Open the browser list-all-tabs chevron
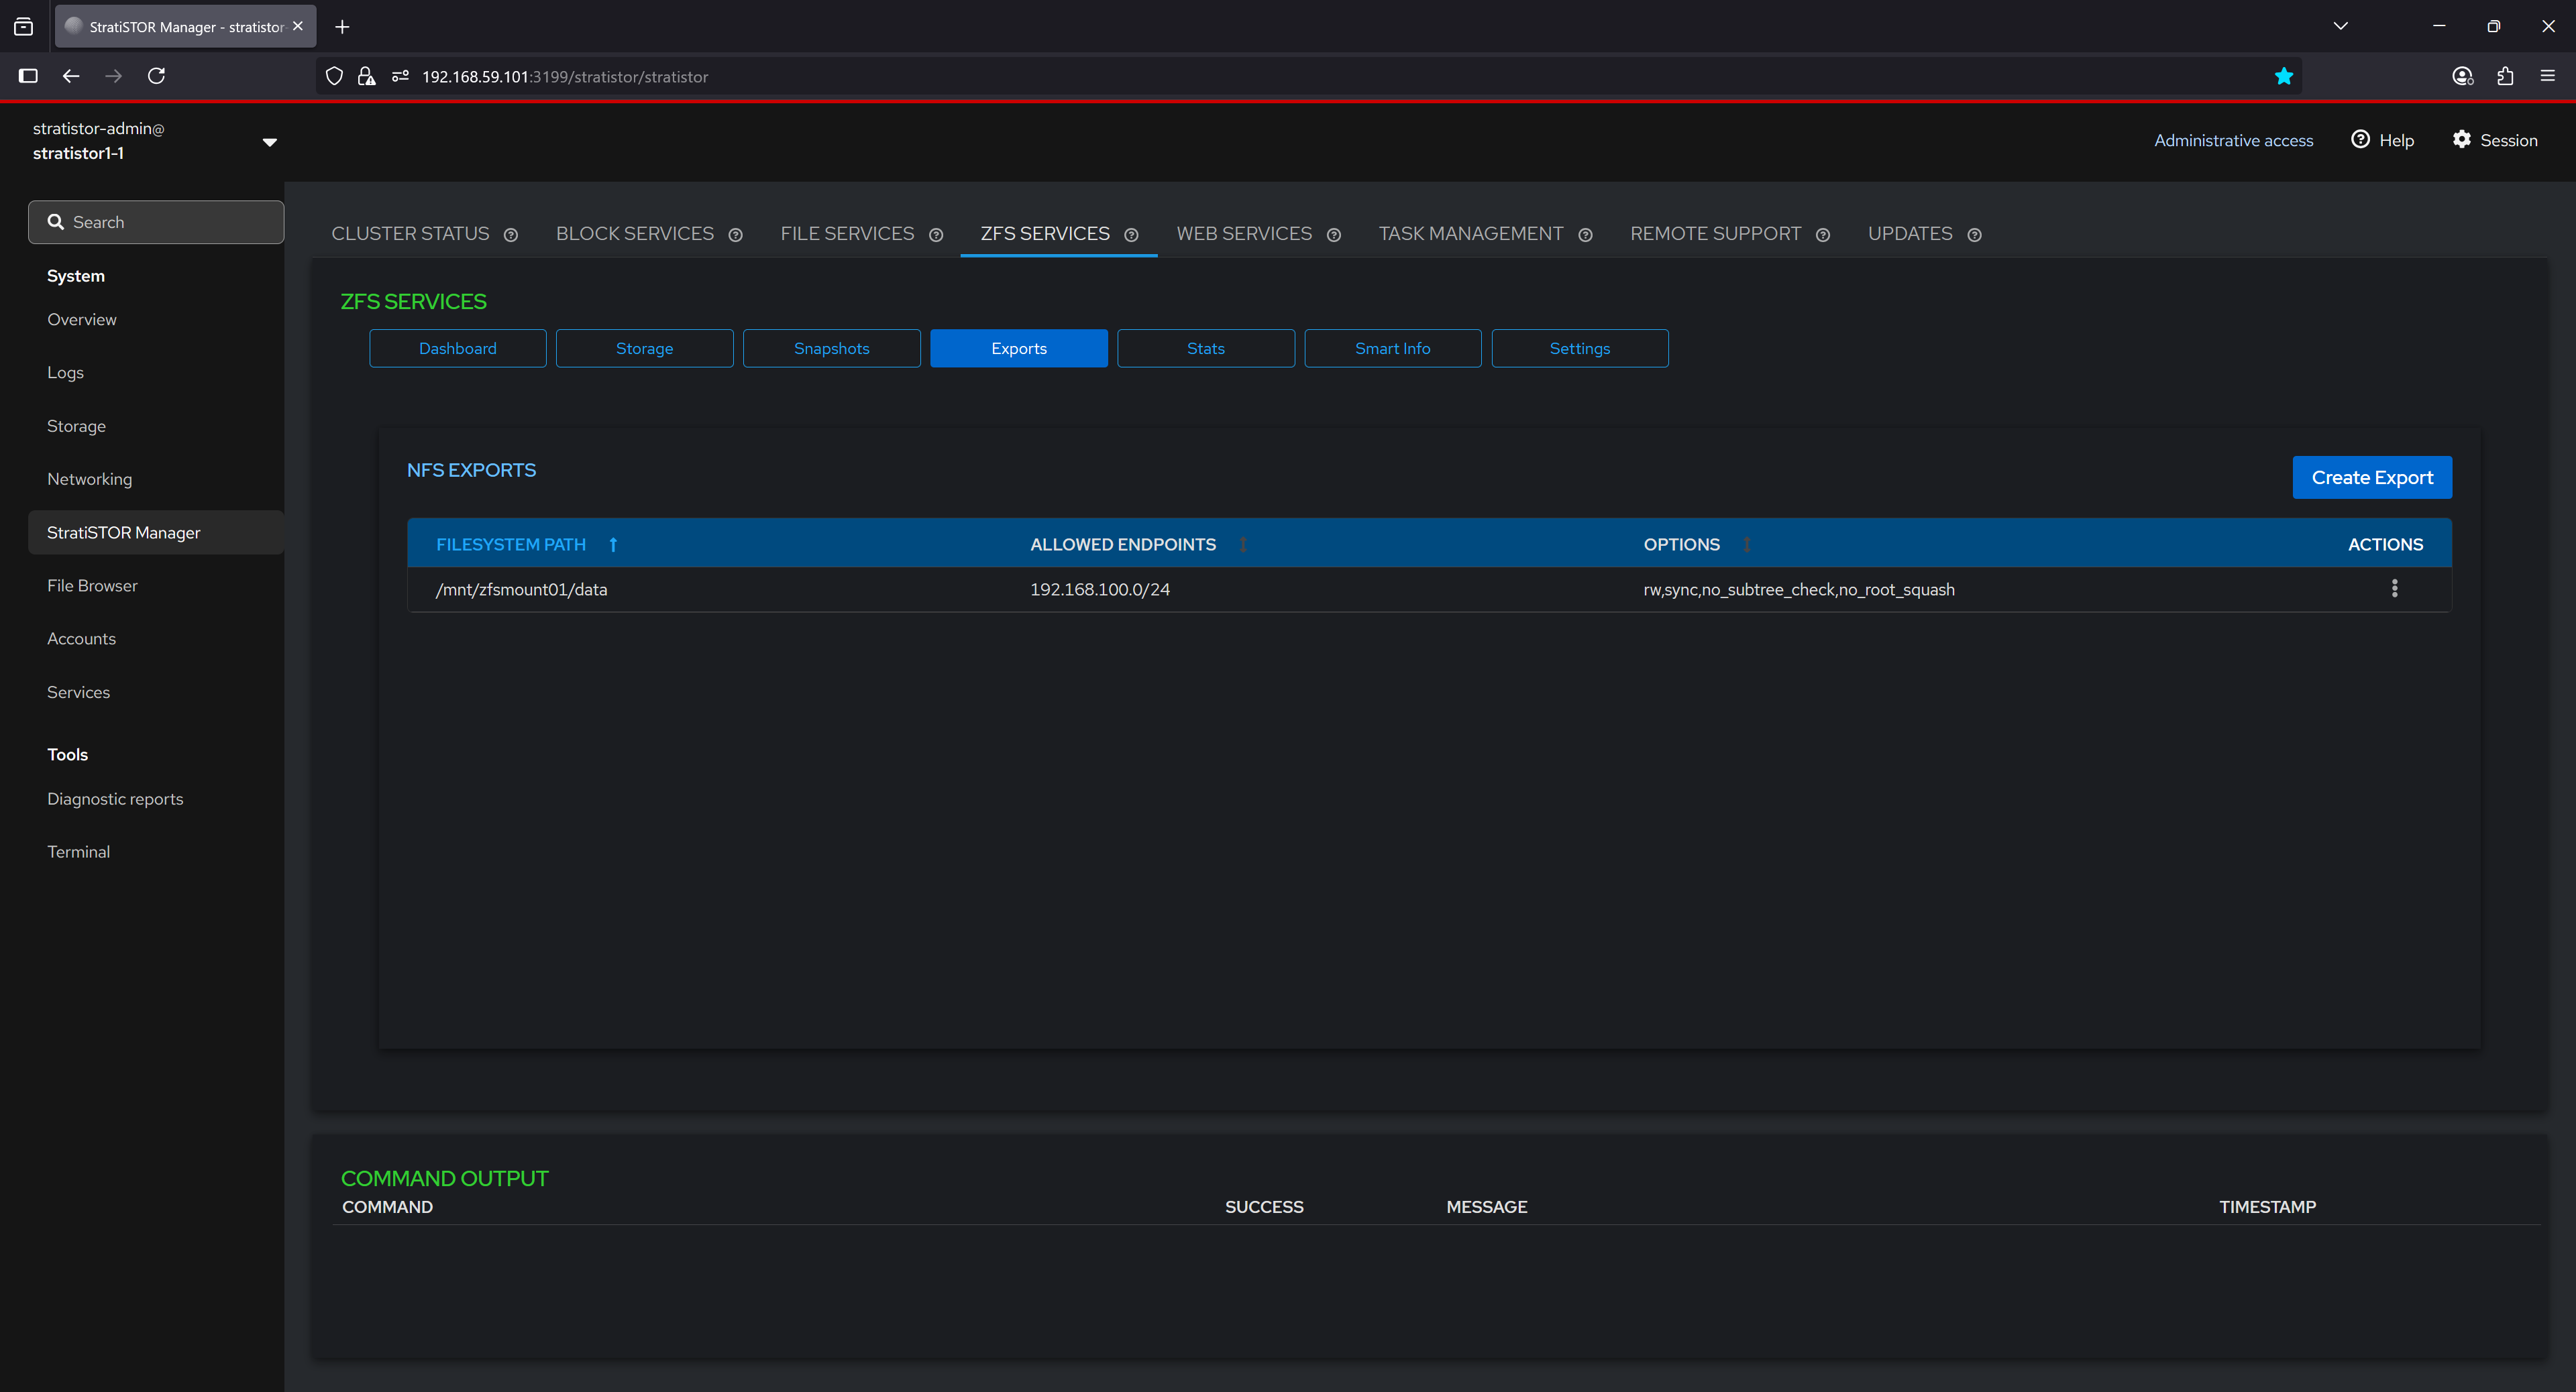This screenshot has height=1392, width=2576. [2340, 26]
